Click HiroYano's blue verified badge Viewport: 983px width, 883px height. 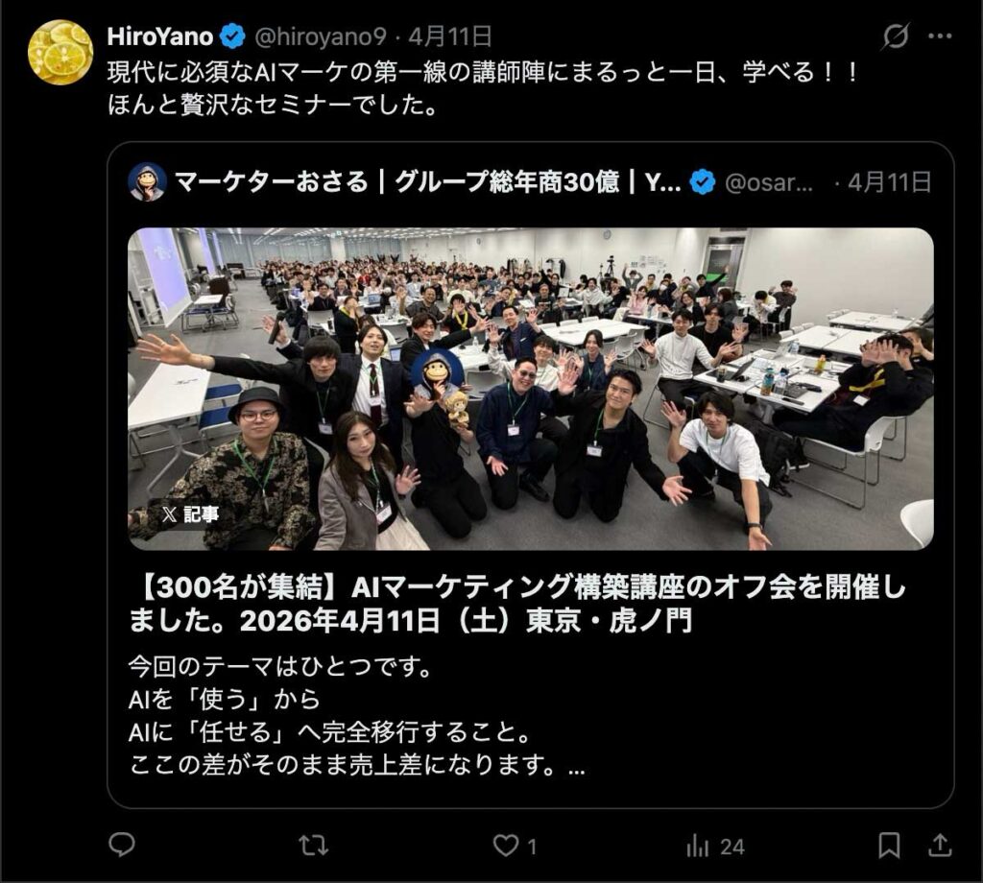233,37
